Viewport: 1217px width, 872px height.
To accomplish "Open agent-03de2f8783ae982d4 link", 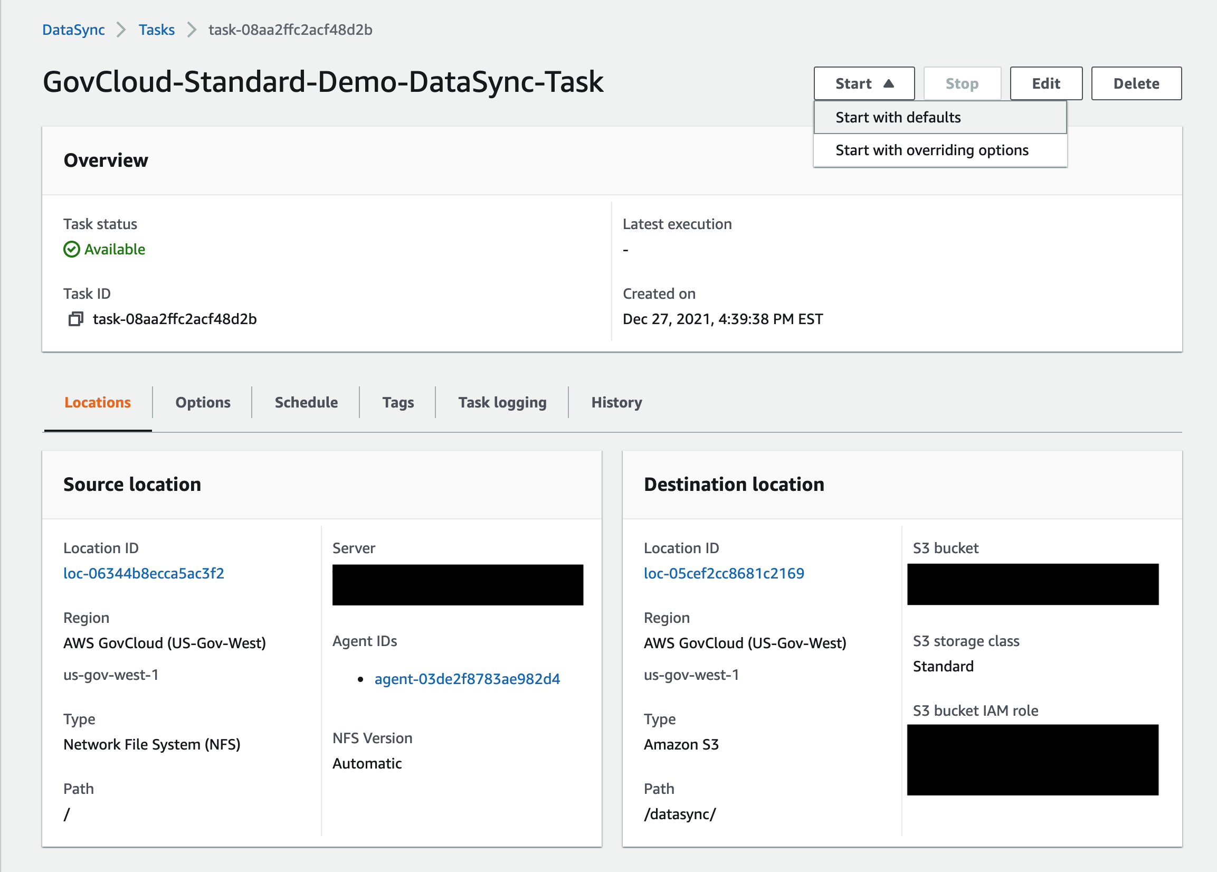I will tap(467, 679).
